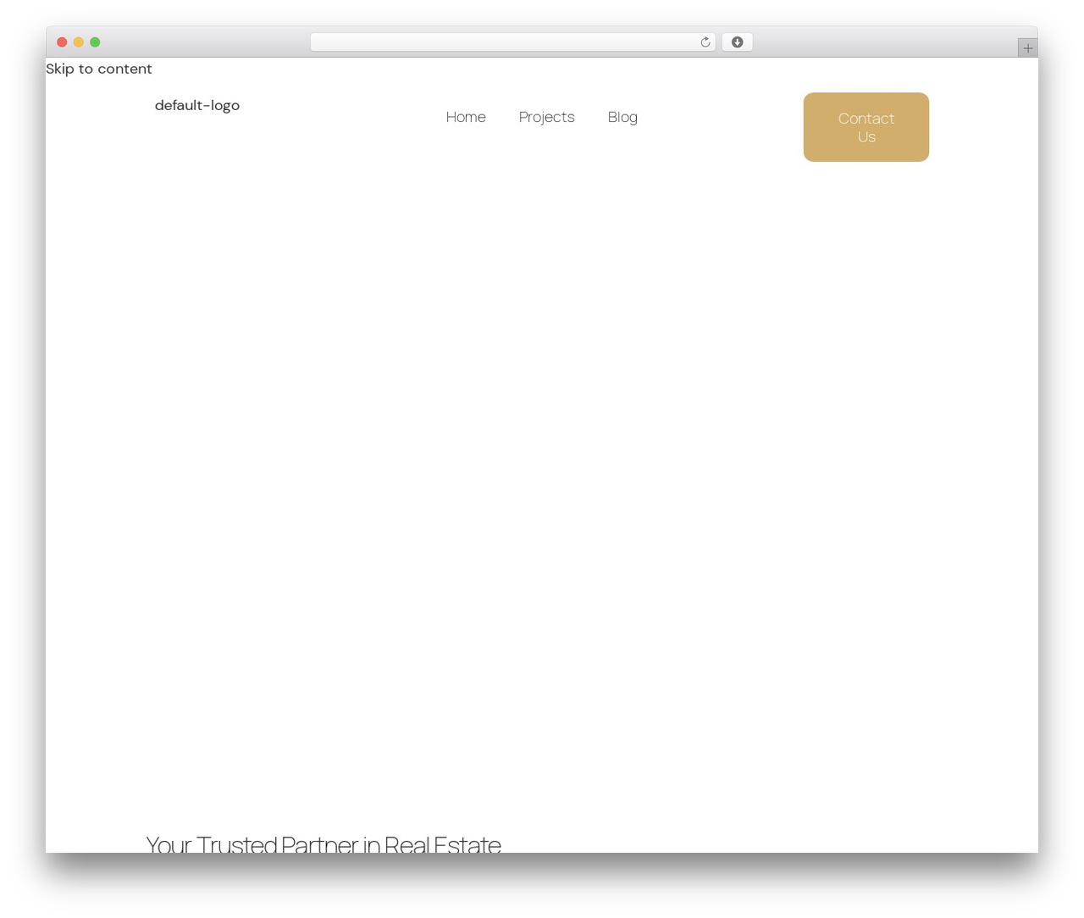The image size is (1084, 918).
Task: Follow the Skip to content link
Action: point(99,69)
